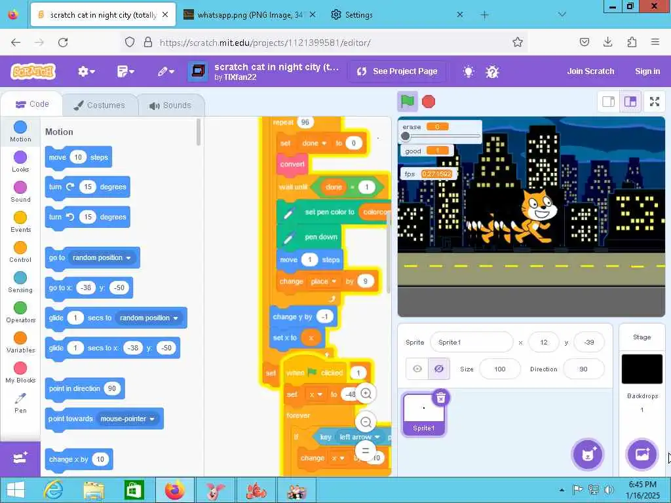Show the sprite with the eye icon
Viewport: 671px width, 503px height.
pyautogui.click(x=417, y=369)
